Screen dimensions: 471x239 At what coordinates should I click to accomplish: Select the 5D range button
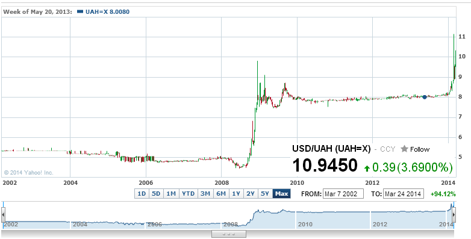[156, 194]
